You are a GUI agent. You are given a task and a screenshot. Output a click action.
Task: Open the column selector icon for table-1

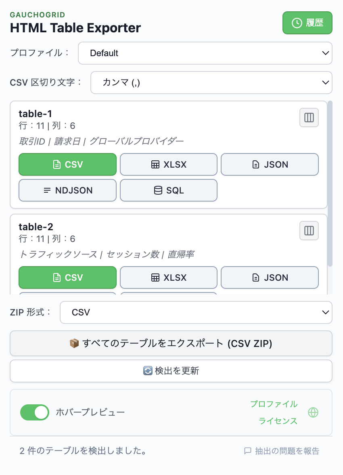(309, 118)
